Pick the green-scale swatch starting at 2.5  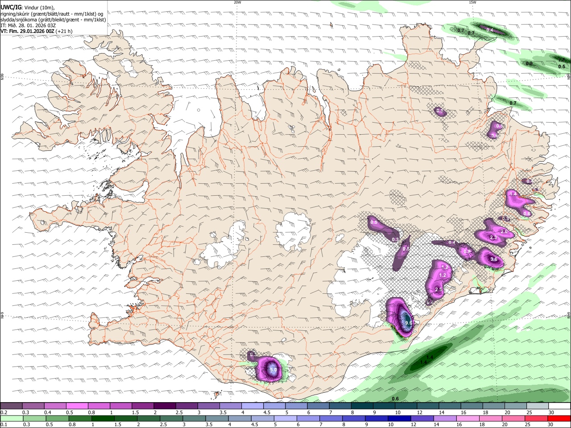[171, 419]
